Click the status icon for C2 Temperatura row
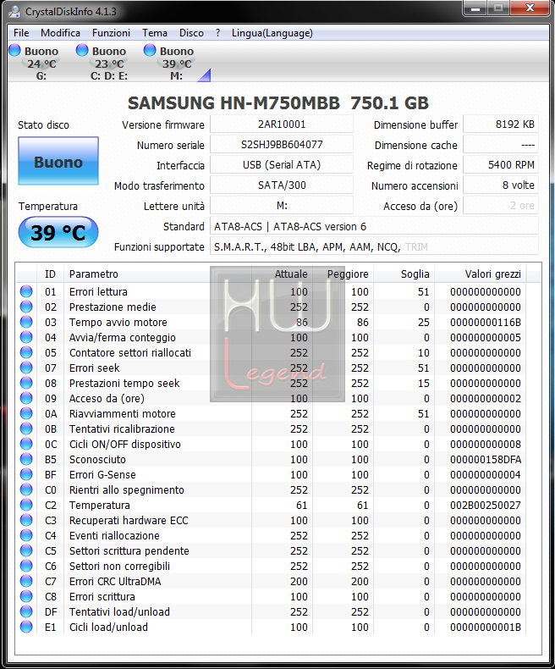 pyautogui.click(x=26, y=506)
